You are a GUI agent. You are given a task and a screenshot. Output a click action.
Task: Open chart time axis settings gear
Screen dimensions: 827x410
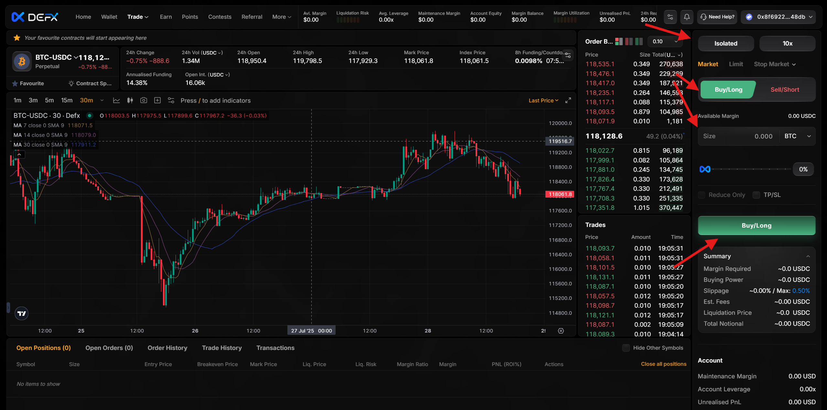coord(561,331)
